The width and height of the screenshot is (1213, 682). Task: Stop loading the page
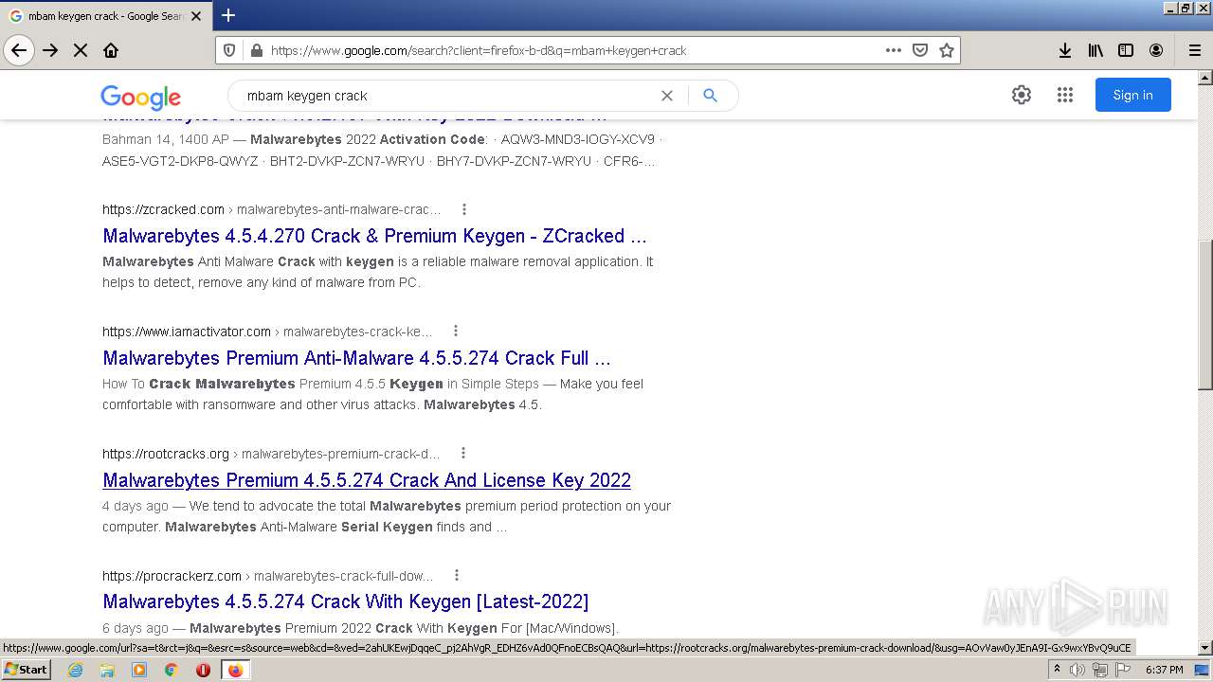(81, 50)
